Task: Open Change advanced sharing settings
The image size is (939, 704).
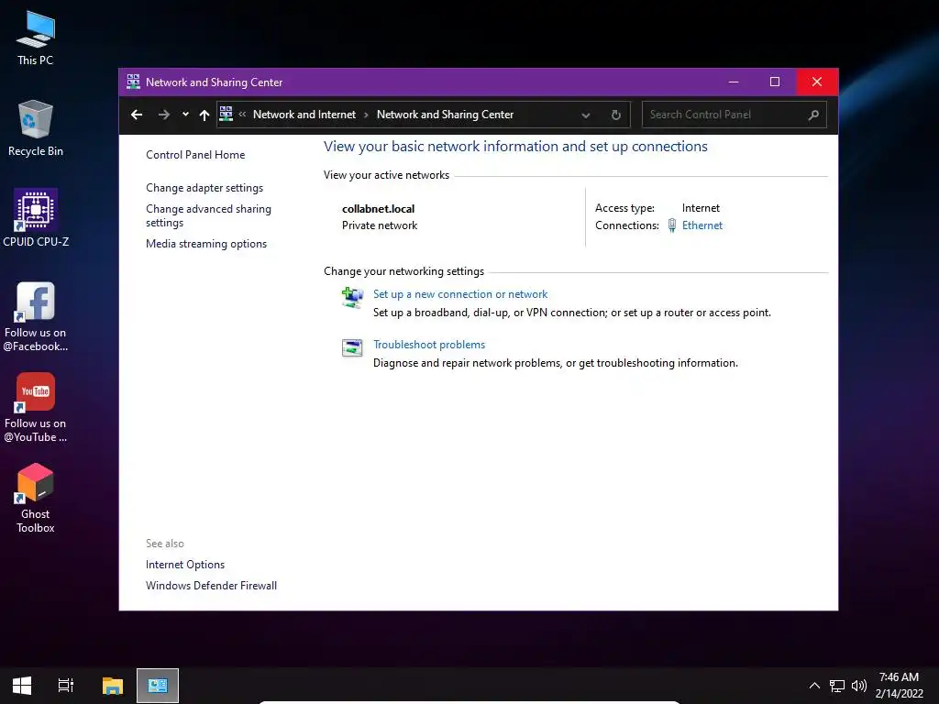Action: point(208,215)
